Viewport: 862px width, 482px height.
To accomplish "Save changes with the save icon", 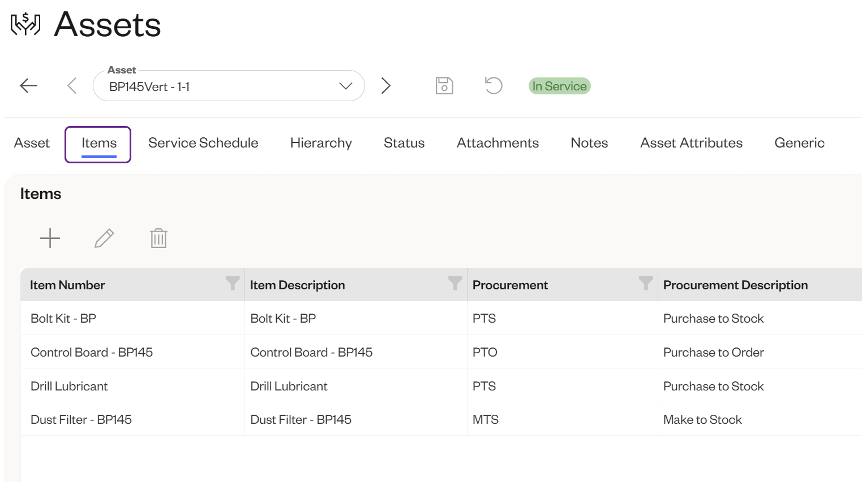I will click(x=444, y=85).
